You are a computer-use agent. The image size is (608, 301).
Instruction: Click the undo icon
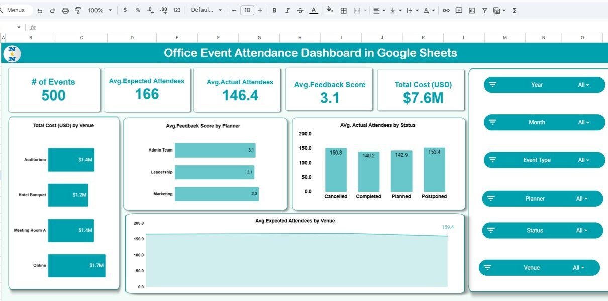click(x=40, y=10)
